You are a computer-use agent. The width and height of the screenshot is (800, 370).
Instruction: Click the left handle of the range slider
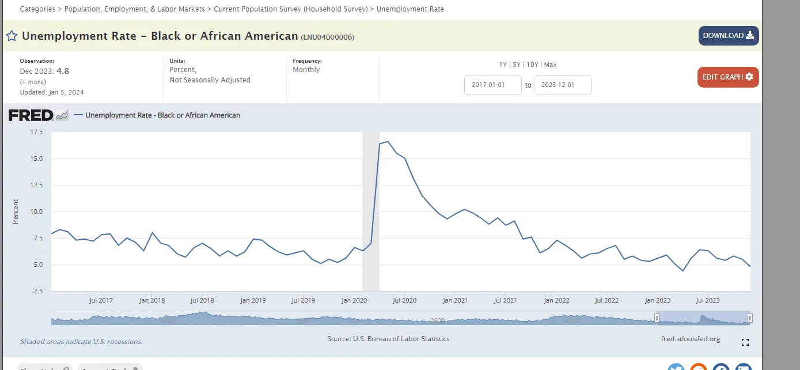pyautogui.click(x=657, y=318)
